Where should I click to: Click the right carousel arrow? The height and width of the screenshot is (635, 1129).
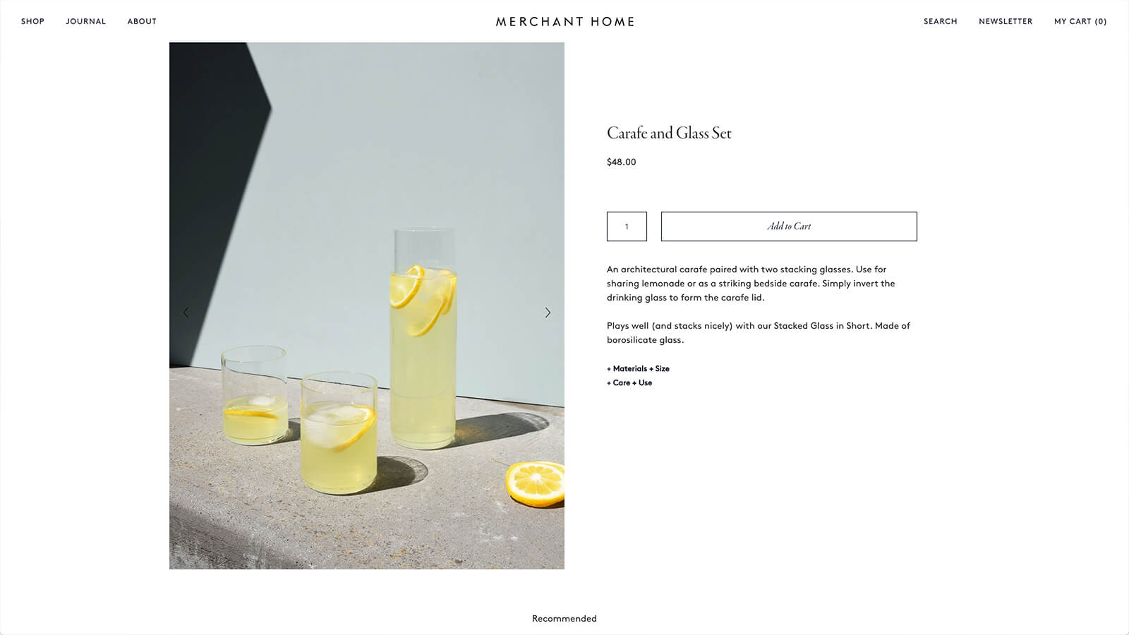point(548,312)
